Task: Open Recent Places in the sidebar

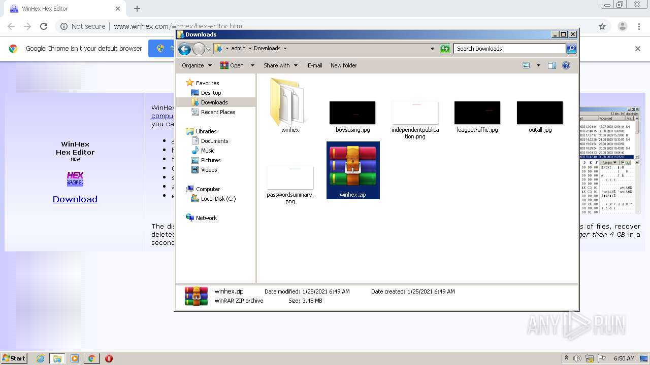Action: (x=218, y=112)
